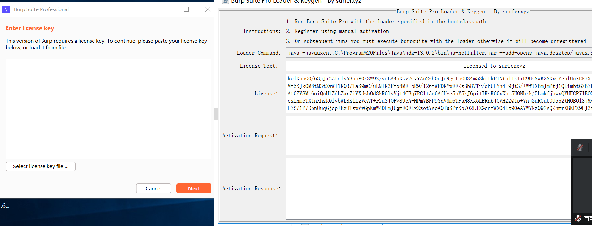
Task: Click the 'Burp Suite Professional' window title text
Action: click(x=41, y=9)
